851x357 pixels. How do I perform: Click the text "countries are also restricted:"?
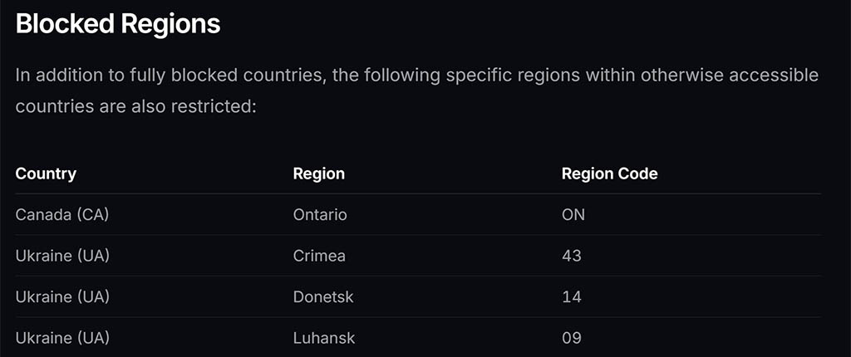(136, 108)
